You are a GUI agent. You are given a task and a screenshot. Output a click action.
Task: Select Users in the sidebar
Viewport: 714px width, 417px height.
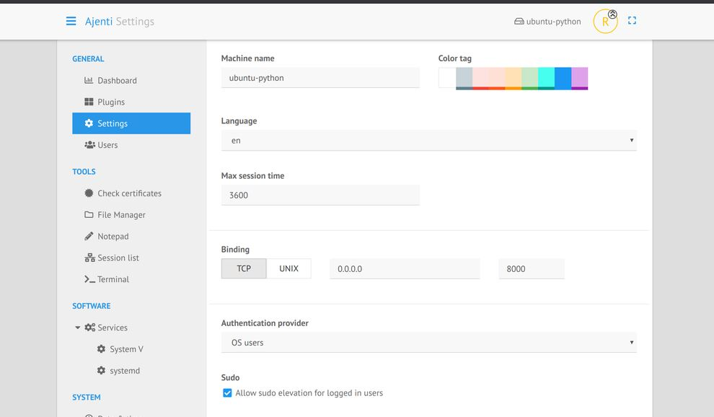click(x=108, y=145)
